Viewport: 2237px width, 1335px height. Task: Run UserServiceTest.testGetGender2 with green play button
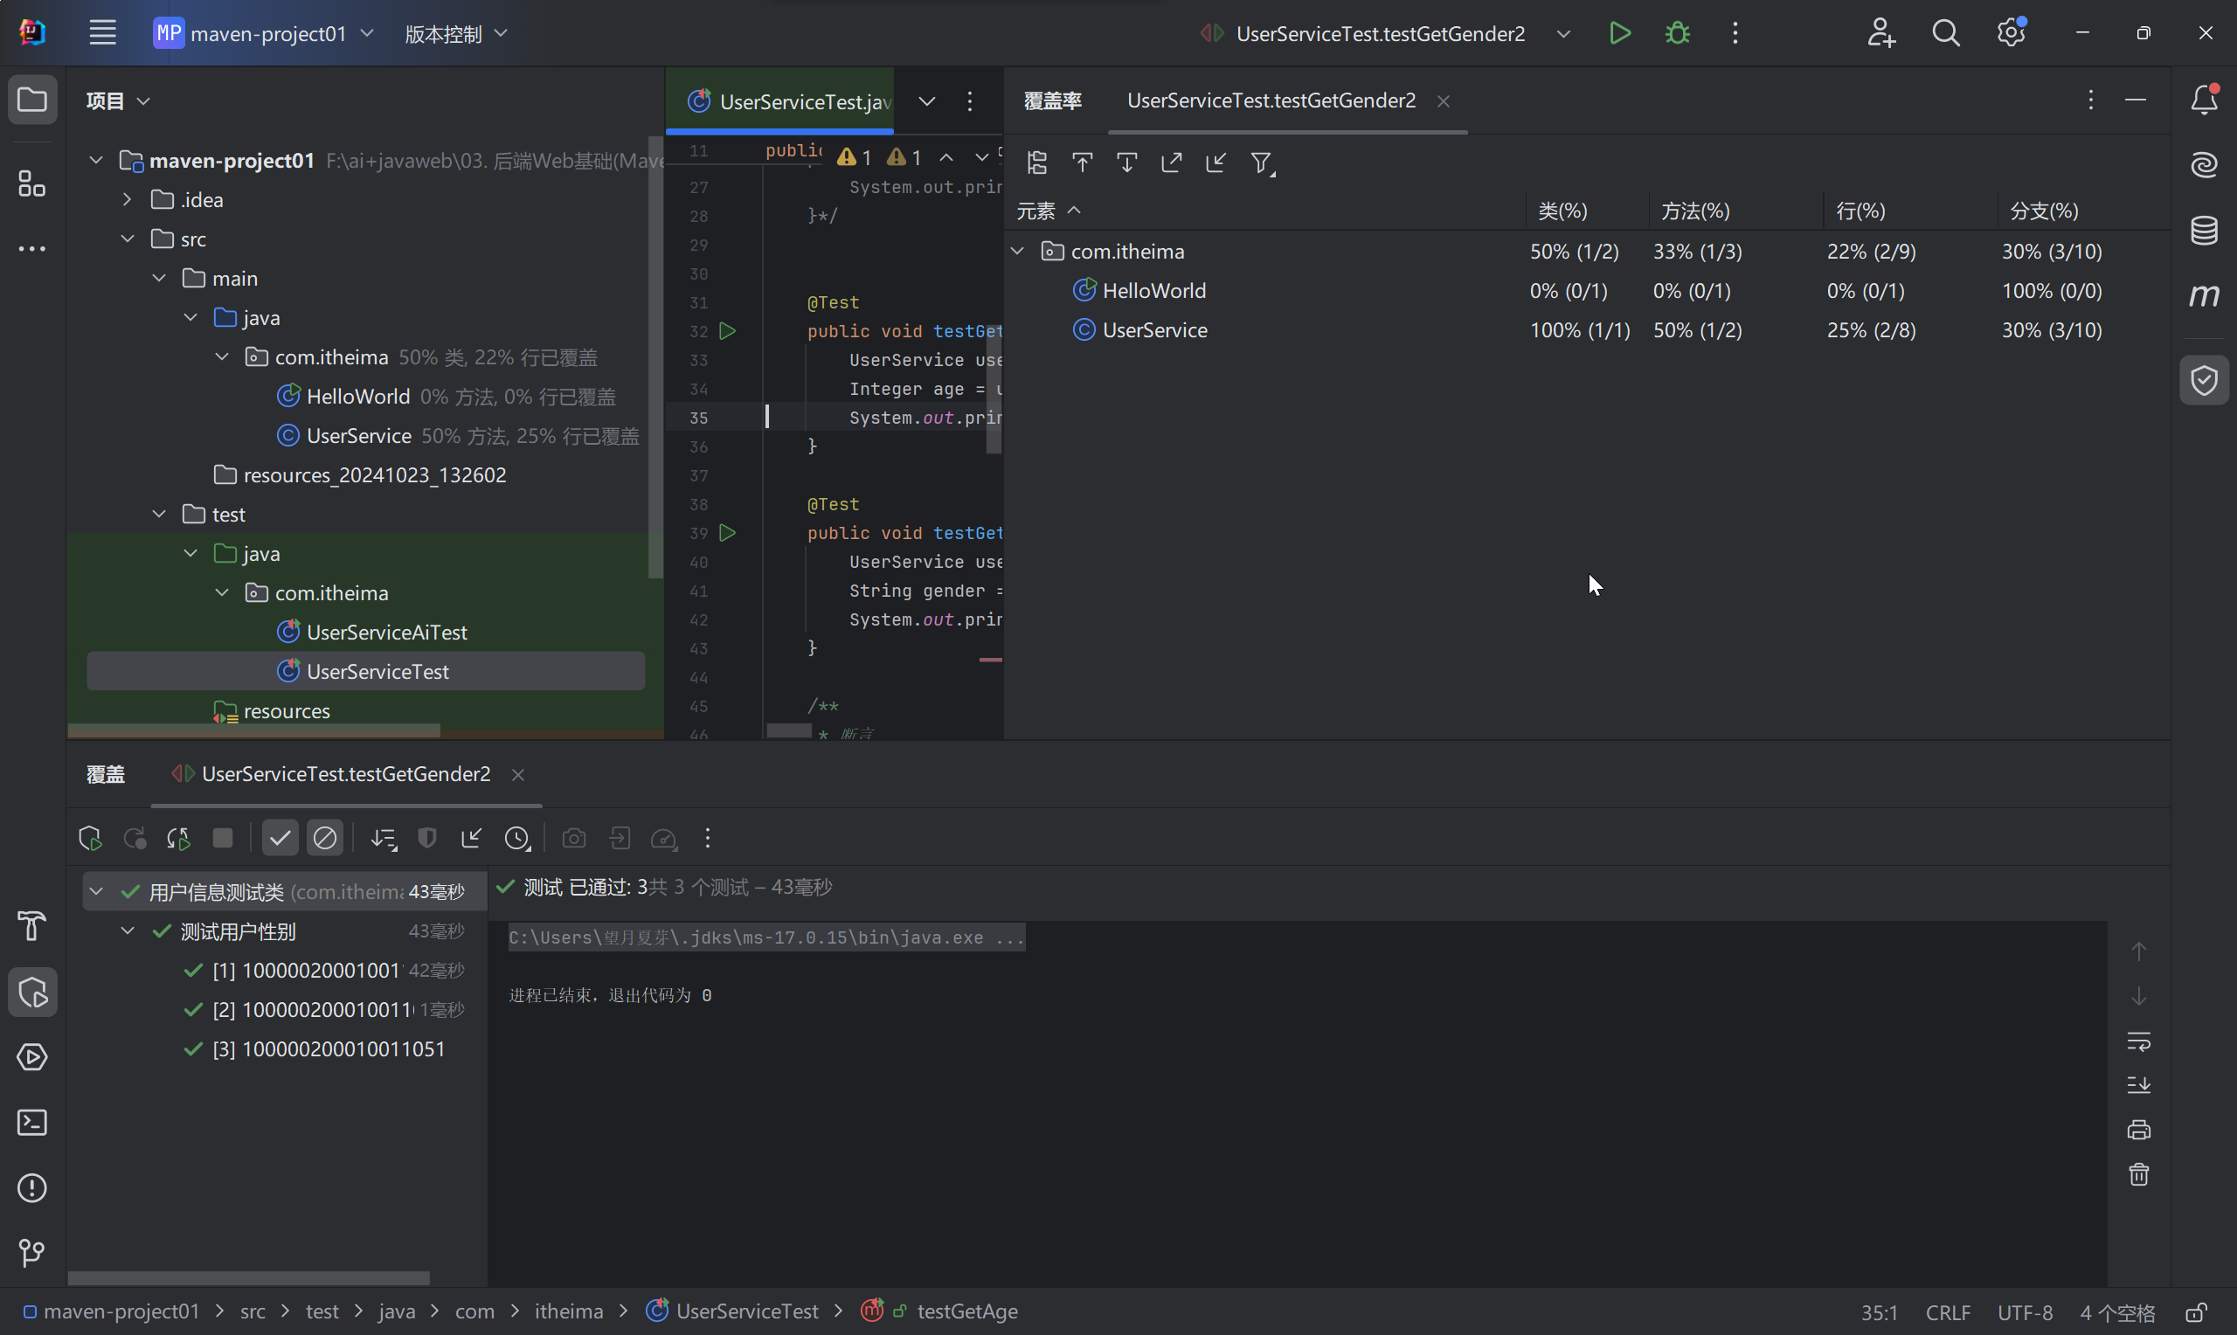click(1619, 33)
